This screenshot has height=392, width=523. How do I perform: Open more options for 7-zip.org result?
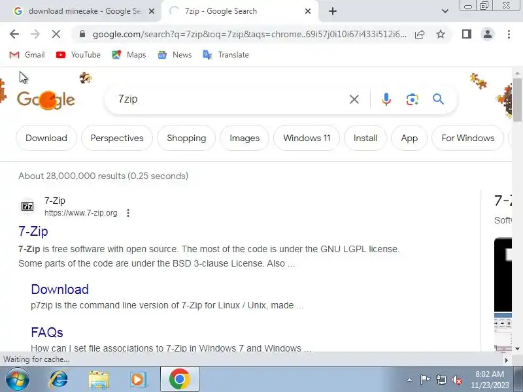(128, 213)
